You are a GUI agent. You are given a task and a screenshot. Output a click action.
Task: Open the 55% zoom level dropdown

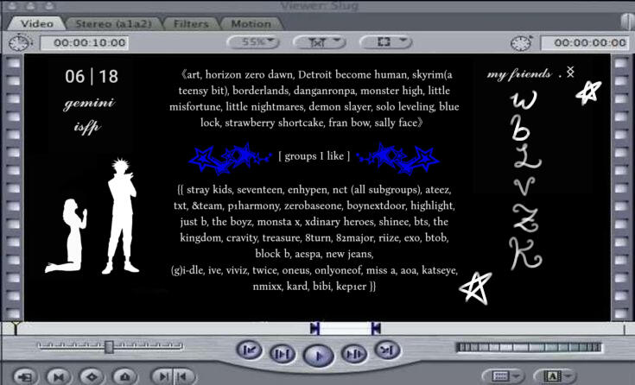point(254,41)
